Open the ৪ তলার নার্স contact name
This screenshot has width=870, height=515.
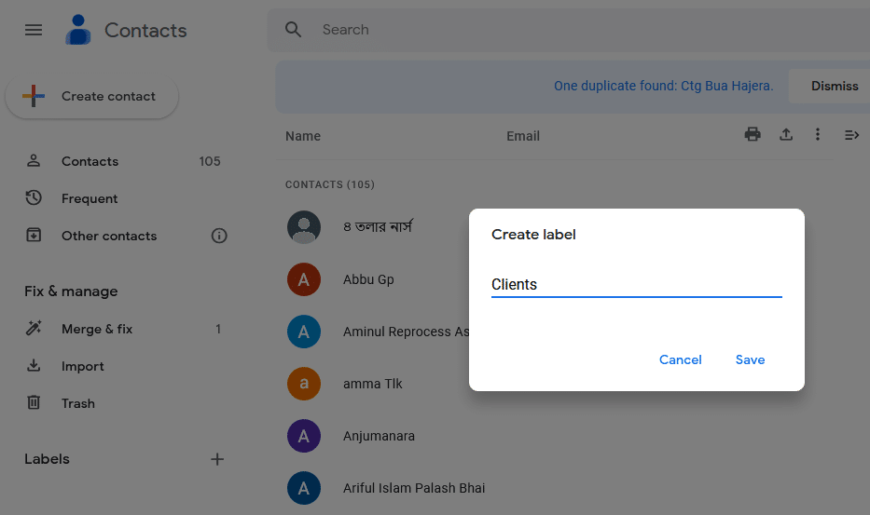378,226
